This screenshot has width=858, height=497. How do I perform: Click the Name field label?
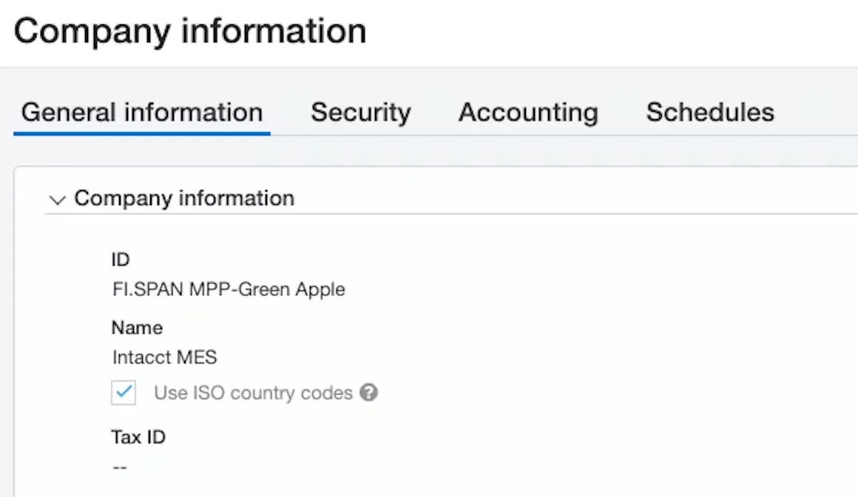(137, 328)
